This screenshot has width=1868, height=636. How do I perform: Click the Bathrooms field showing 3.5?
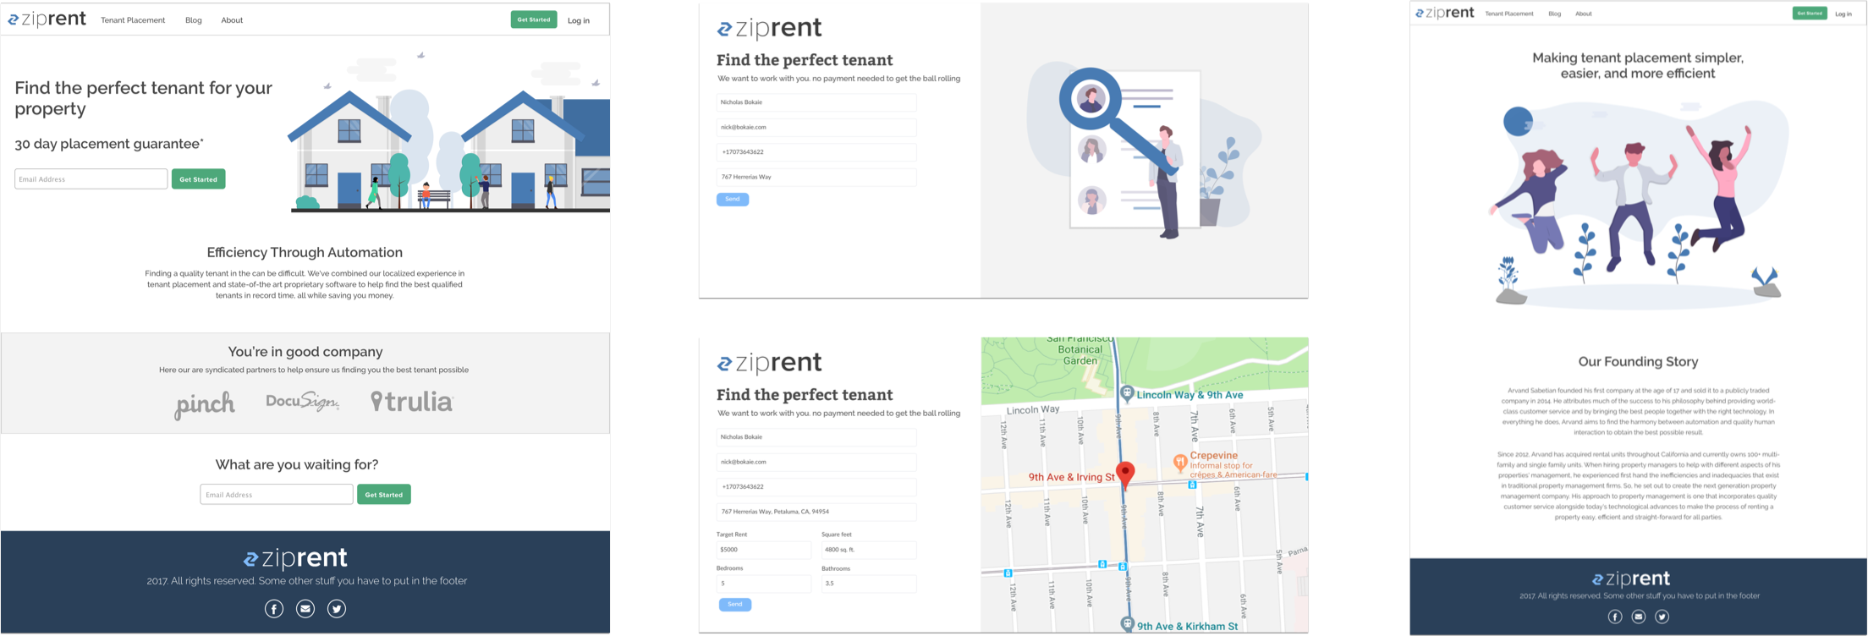point(869,584)
